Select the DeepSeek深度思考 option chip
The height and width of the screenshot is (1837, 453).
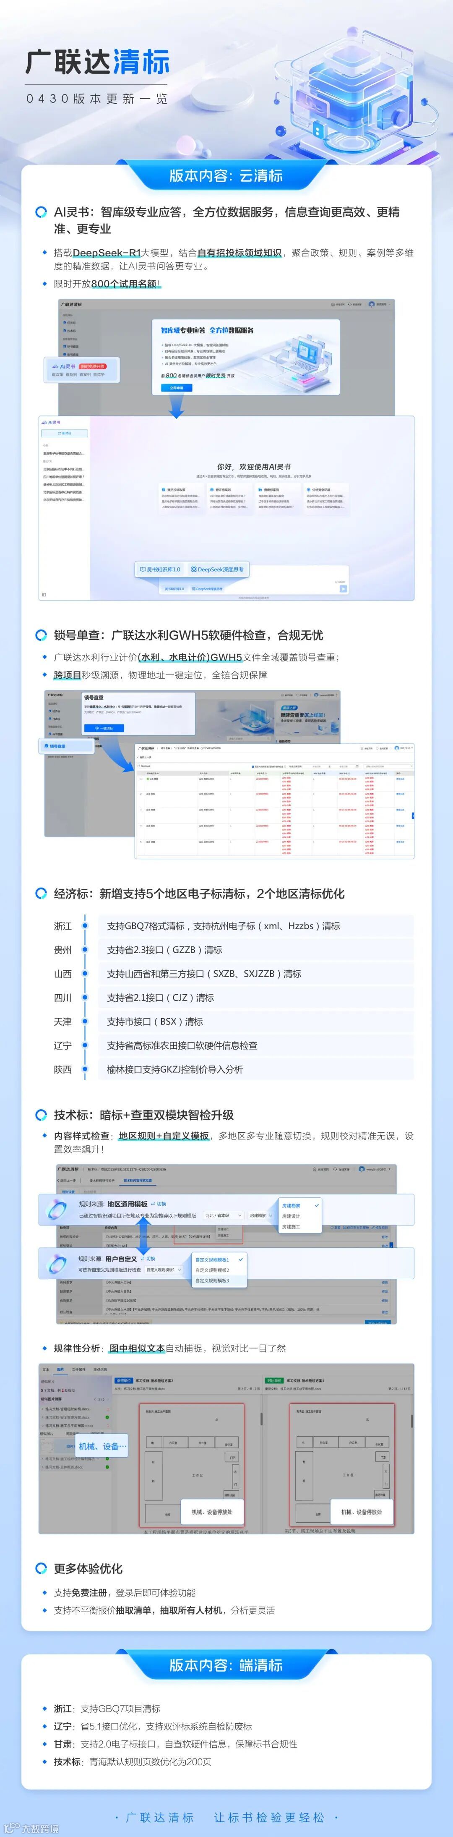click(217, 569)
